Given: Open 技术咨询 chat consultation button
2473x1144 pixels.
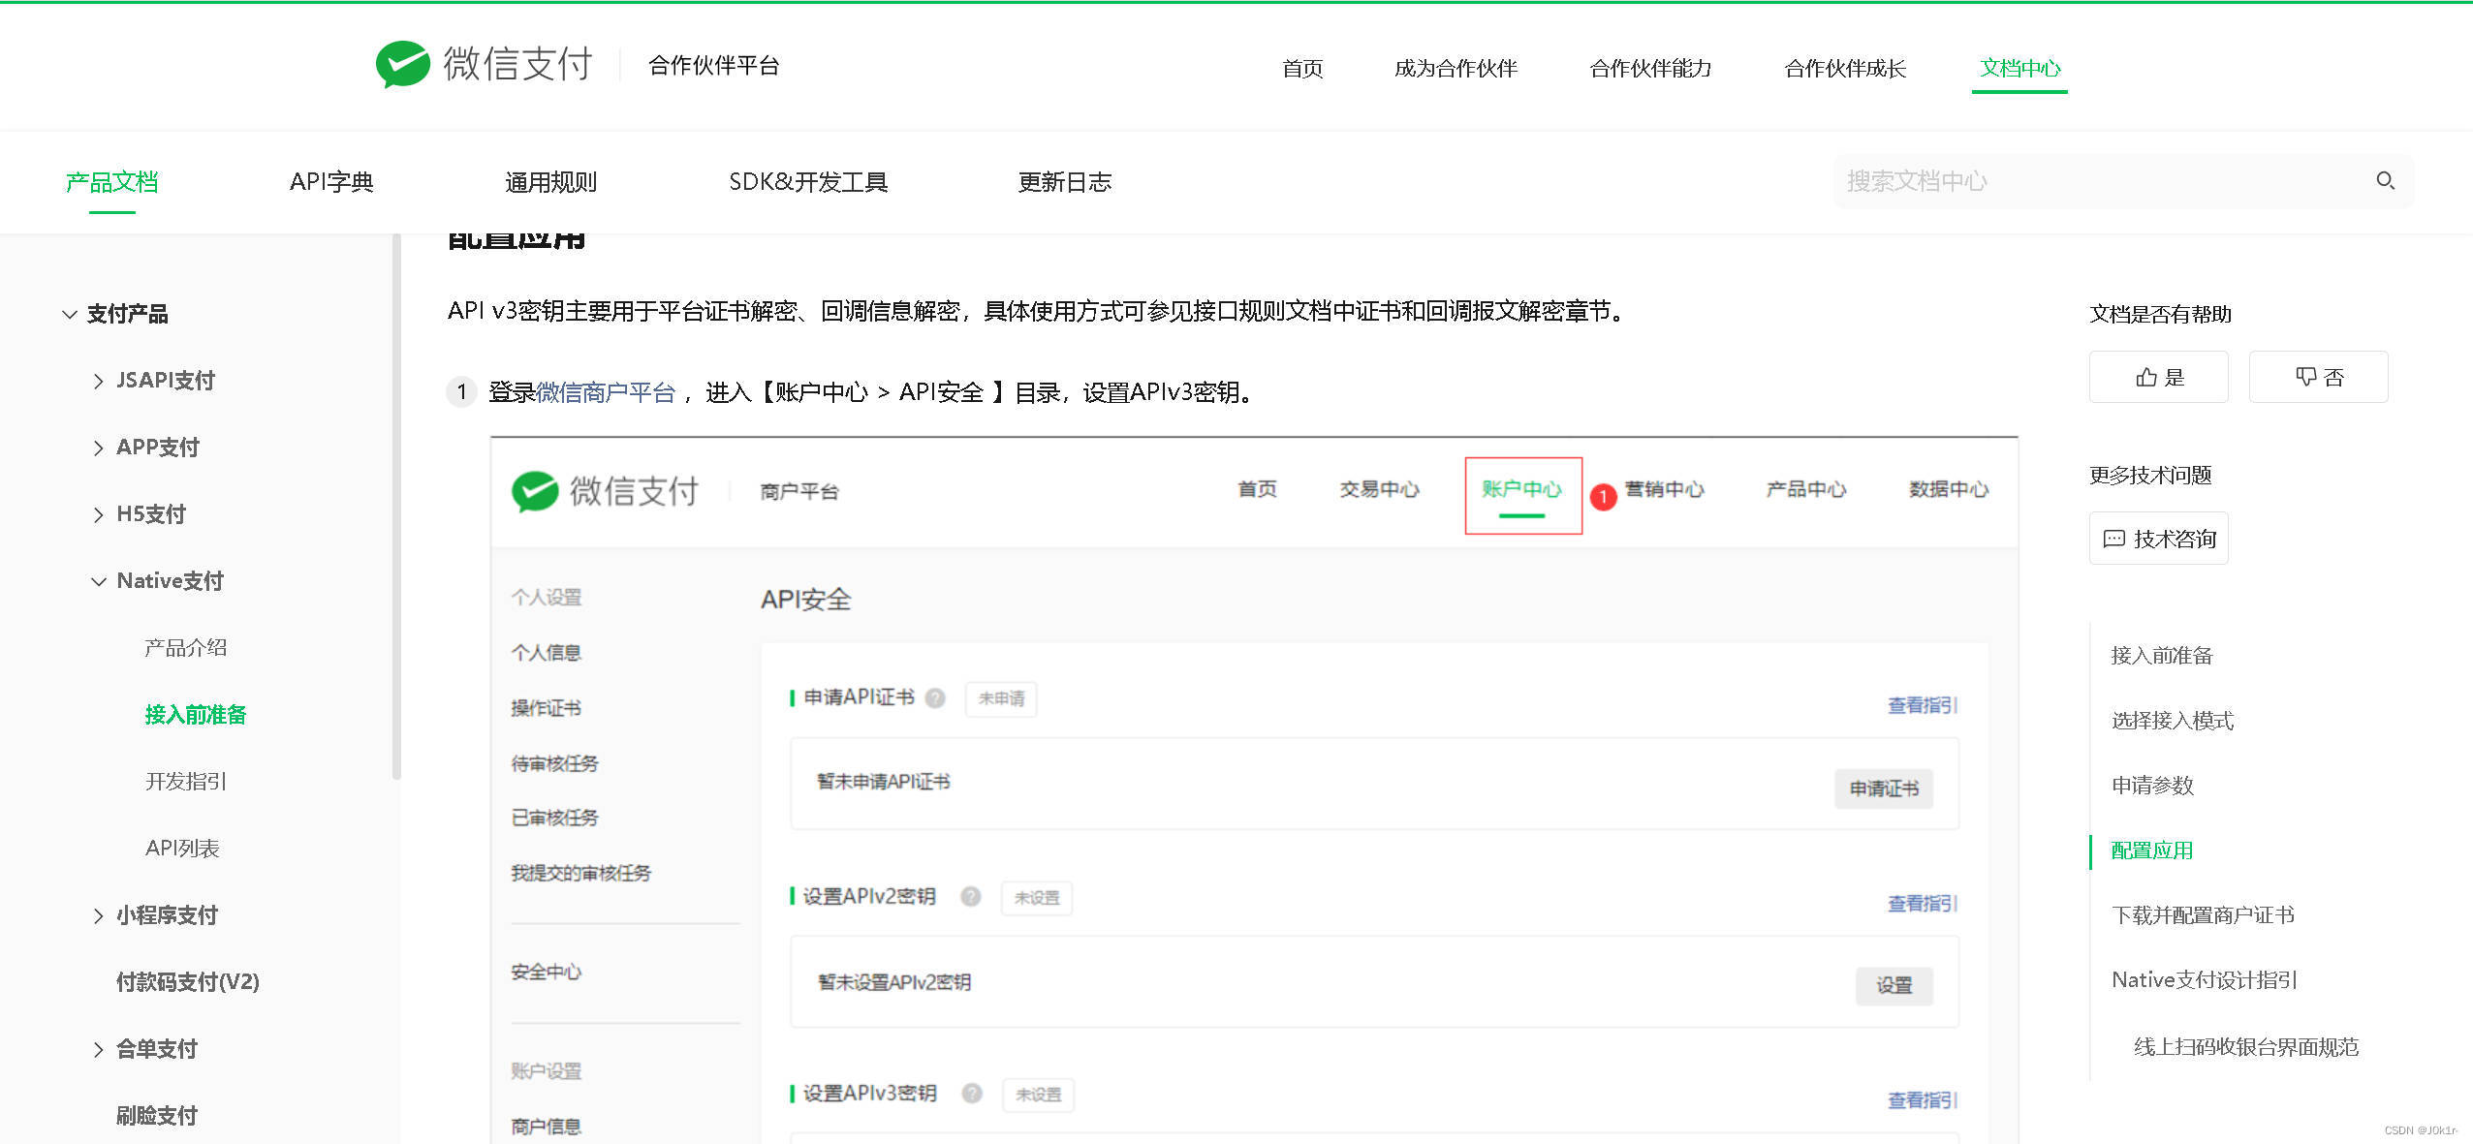Looking at the screenshot, I should click(2158, 539).
